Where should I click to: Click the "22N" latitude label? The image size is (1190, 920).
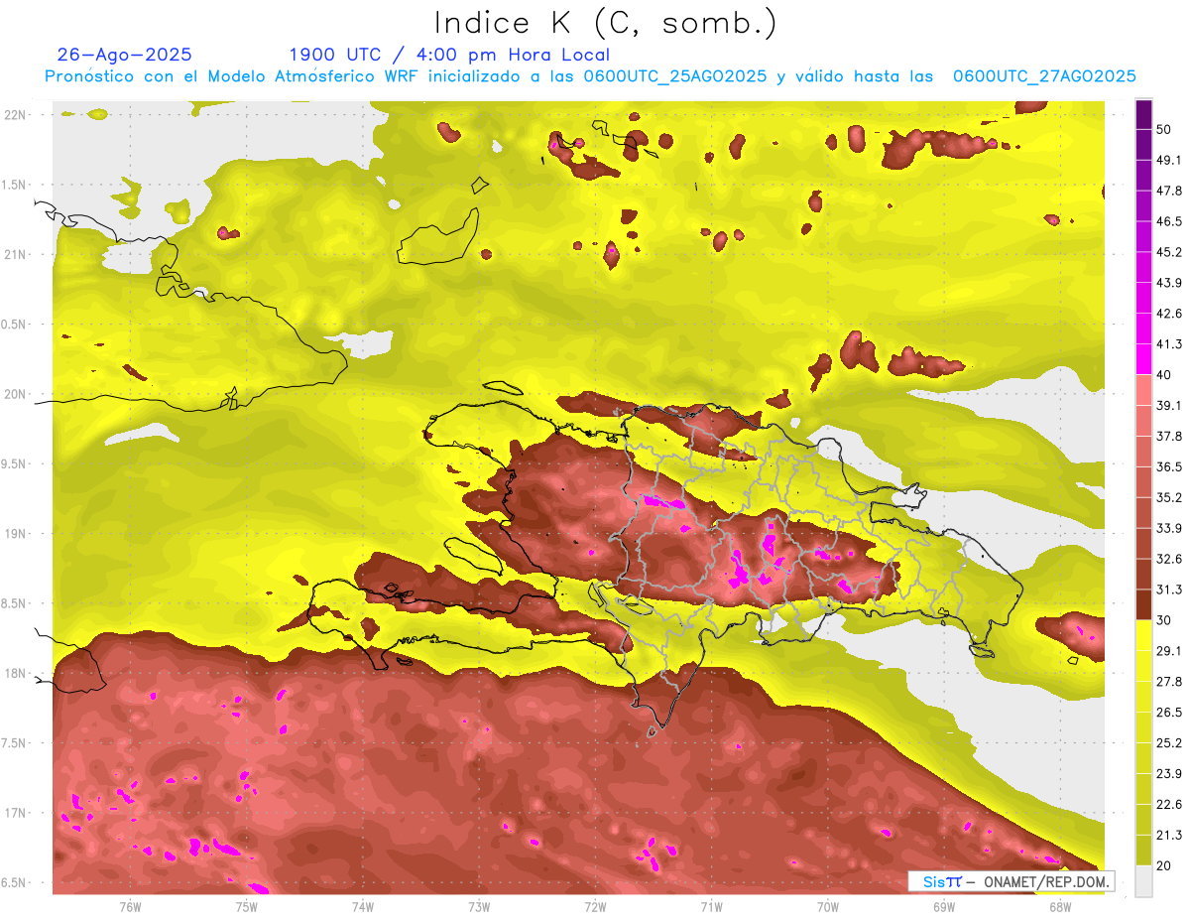coord(15,114)
